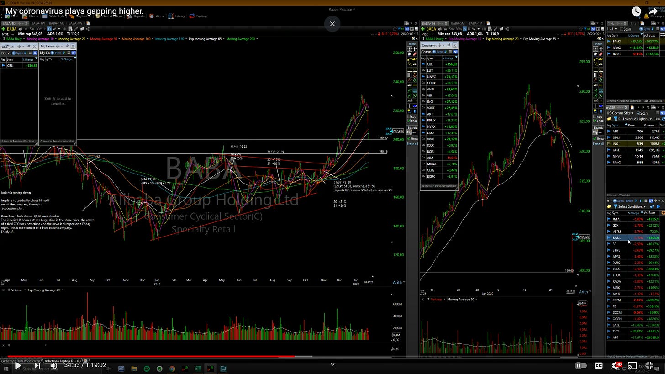Select ellipse tool in right drawing toolbar
The height and width of the screenshot is (374, 665).
(x=601, y=106)
